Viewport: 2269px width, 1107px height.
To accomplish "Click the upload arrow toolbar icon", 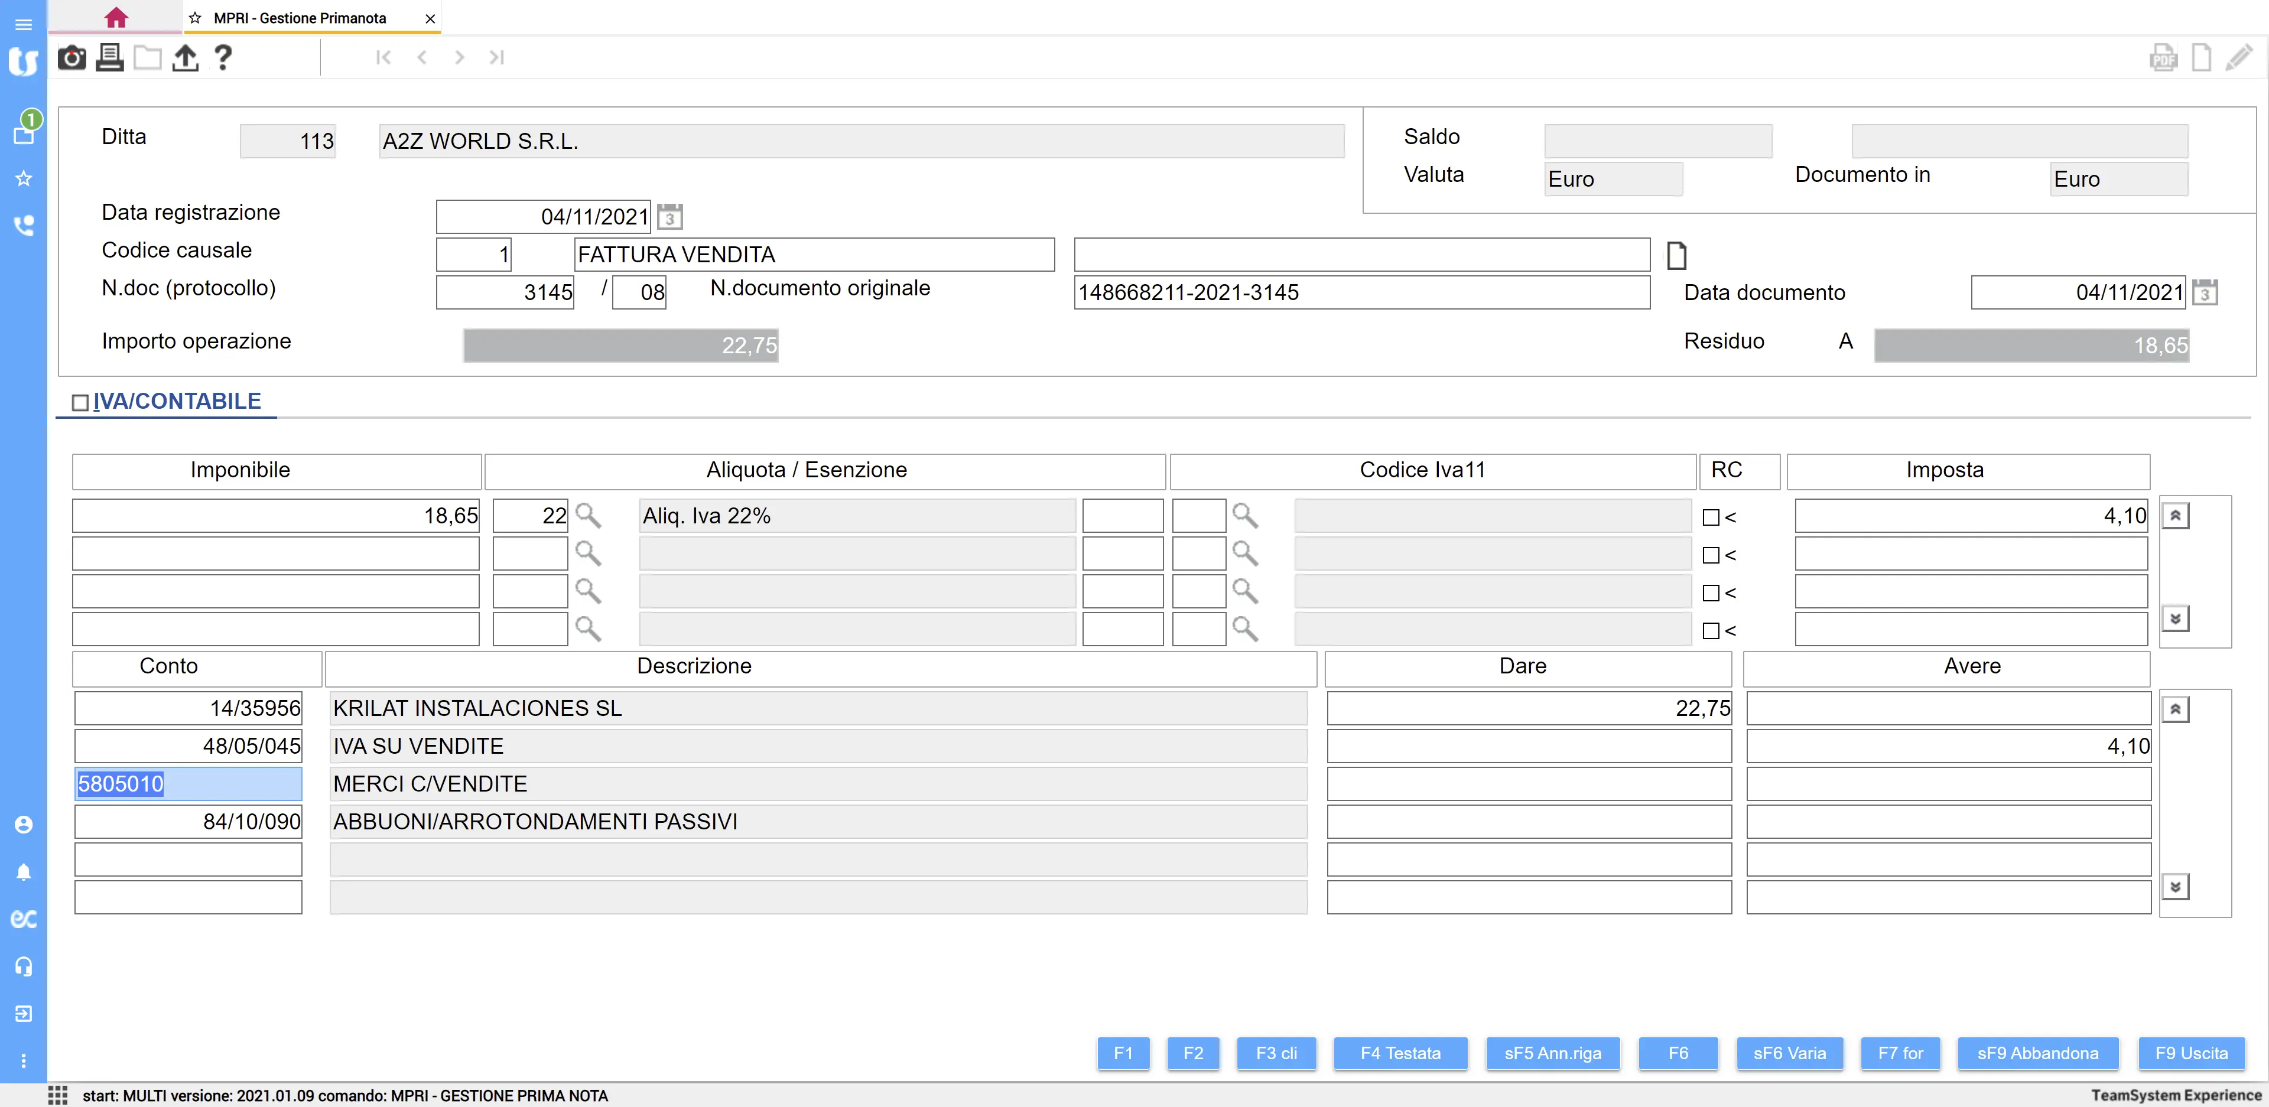I will pyautogui.click(x=185, y=58).
